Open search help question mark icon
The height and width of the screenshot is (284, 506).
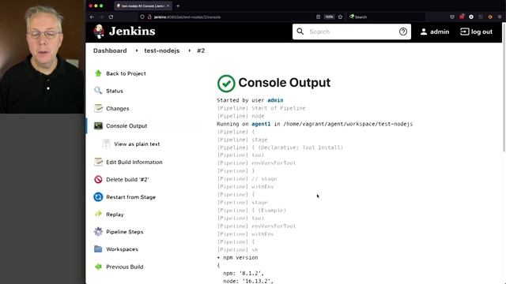tap(402, 32)
